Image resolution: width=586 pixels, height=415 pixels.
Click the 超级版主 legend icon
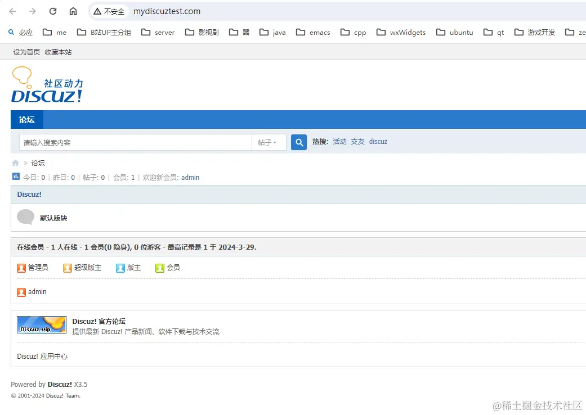(x=68, y=268)
